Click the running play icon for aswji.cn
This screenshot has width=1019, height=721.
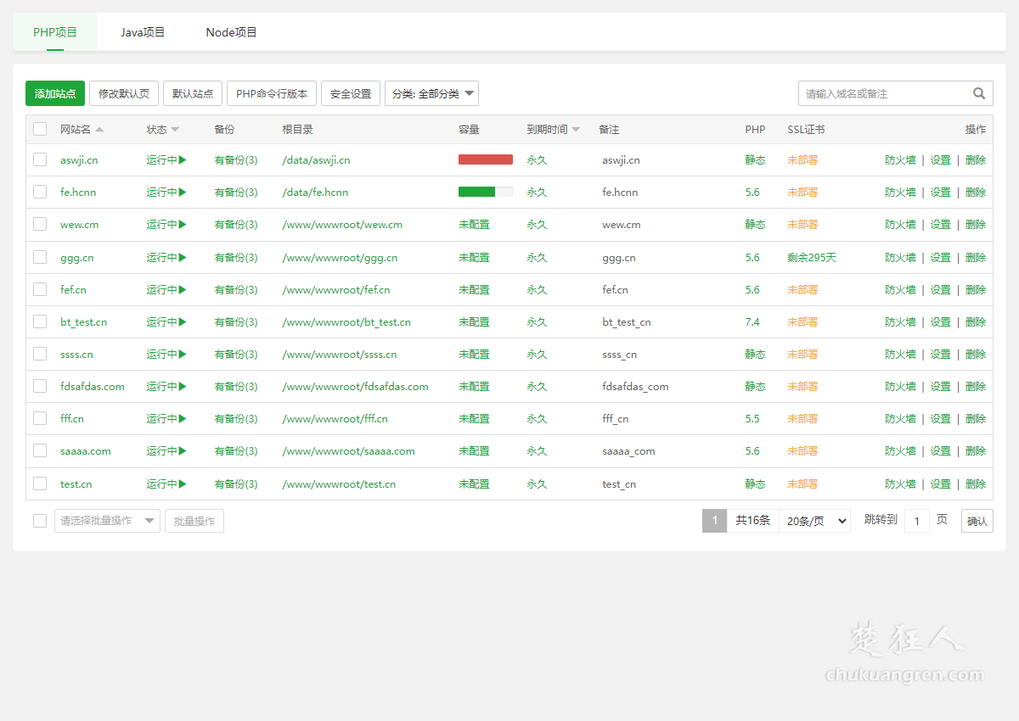click(x=183, y=159)
